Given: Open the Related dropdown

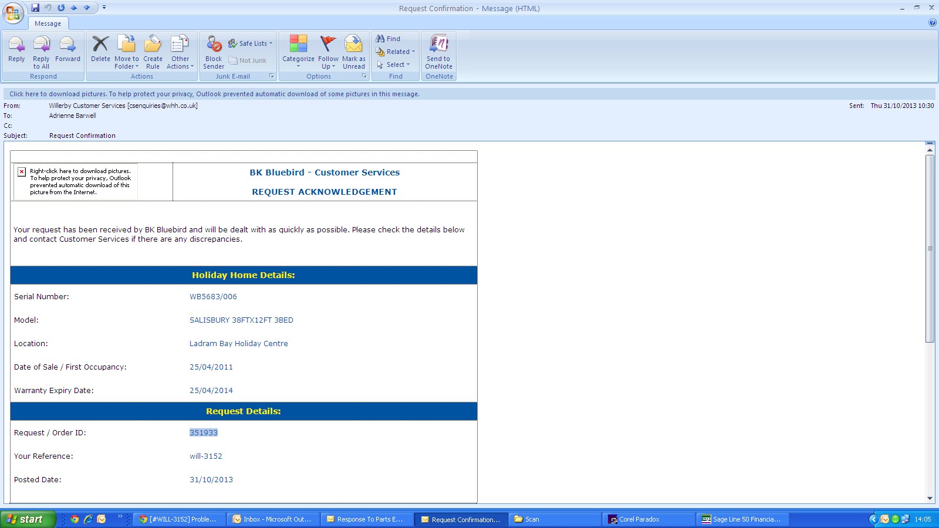Looking at the screenshot, I should [396, 52].
